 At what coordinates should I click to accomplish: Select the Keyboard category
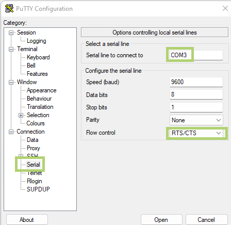[x=38, y=57]
